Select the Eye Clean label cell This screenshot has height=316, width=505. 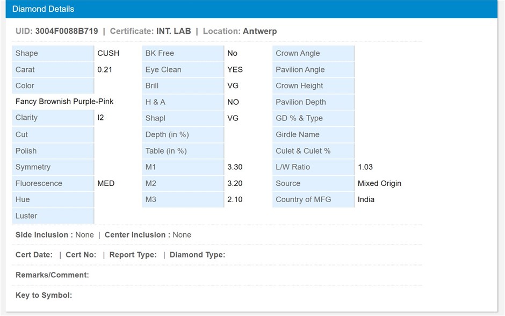coord(183,69)
